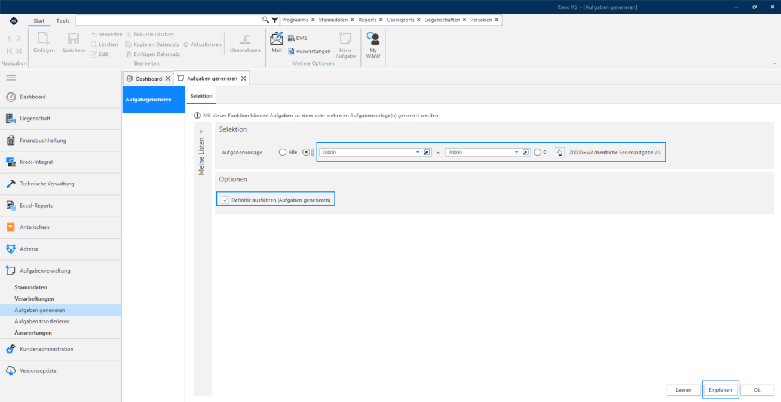Image resolution: width=781 pixels, height=402 pixels.
Task: Click the Mail envelope icon
Action: click(x=277, y=39)
